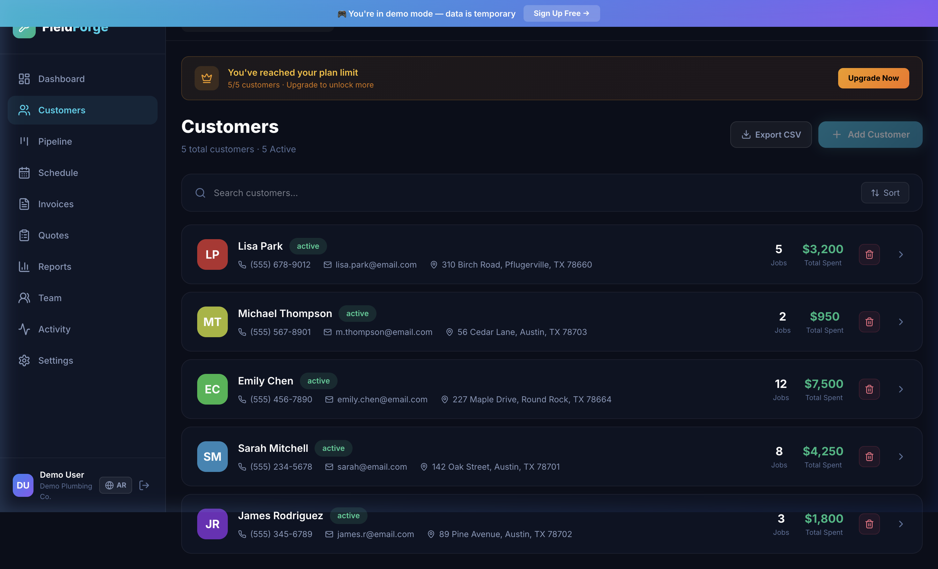This screenshot has width=938, height=569.
Task: Go to the Team page
Action: coord(49,298)
